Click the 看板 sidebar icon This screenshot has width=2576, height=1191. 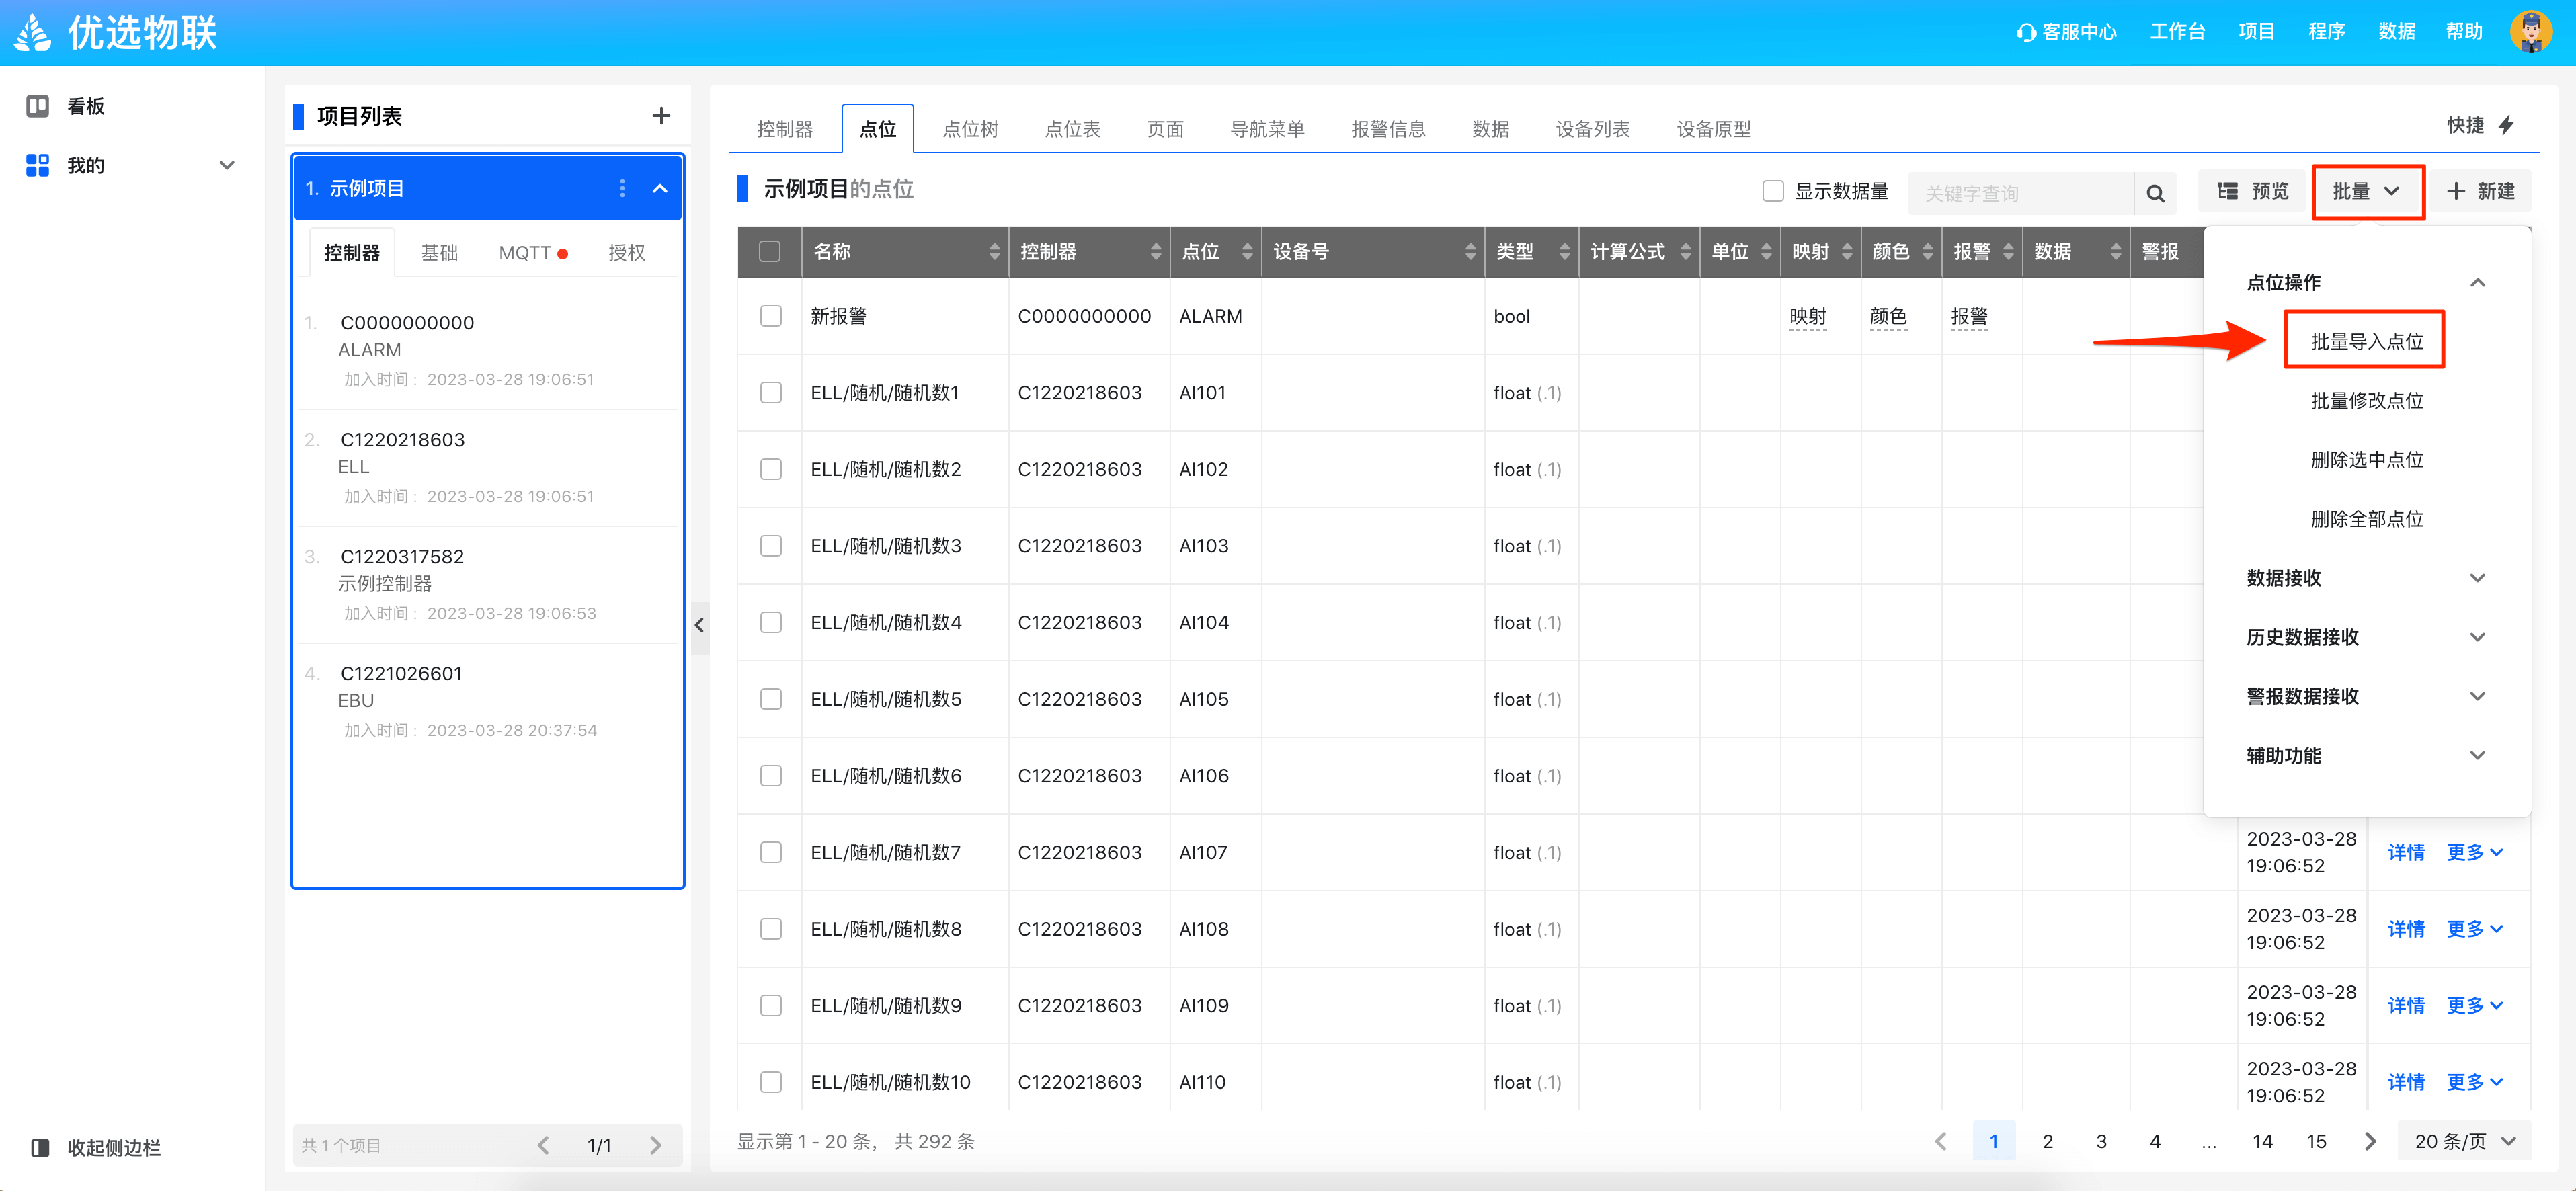(x=38, y=106)
